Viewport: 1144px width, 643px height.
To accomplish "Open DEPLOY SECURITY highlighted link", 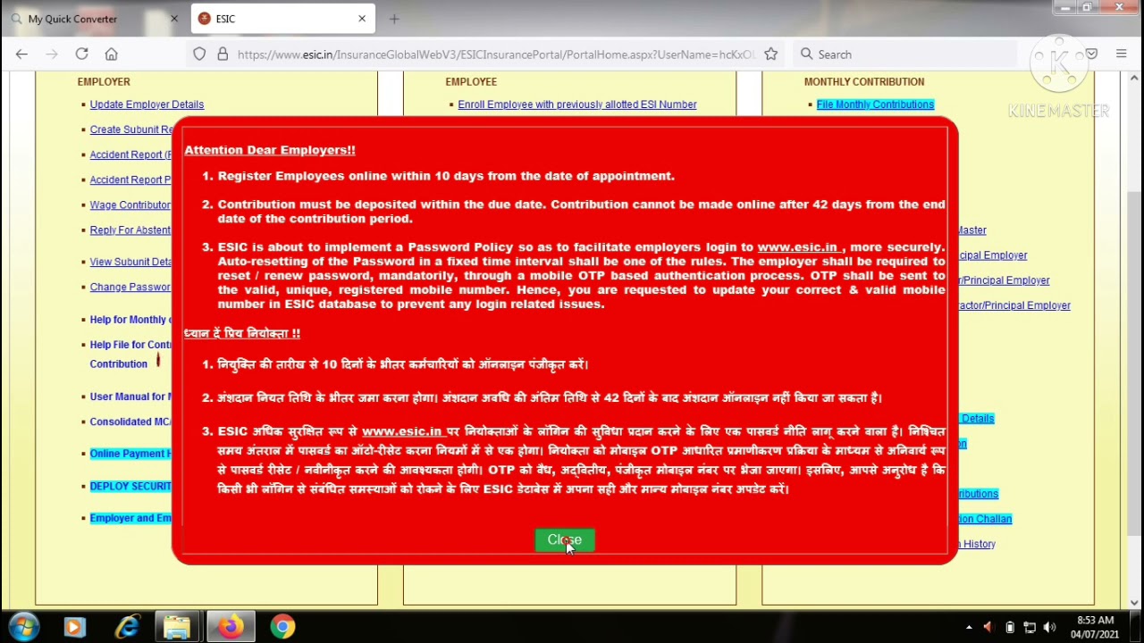I will coord(130,486).
